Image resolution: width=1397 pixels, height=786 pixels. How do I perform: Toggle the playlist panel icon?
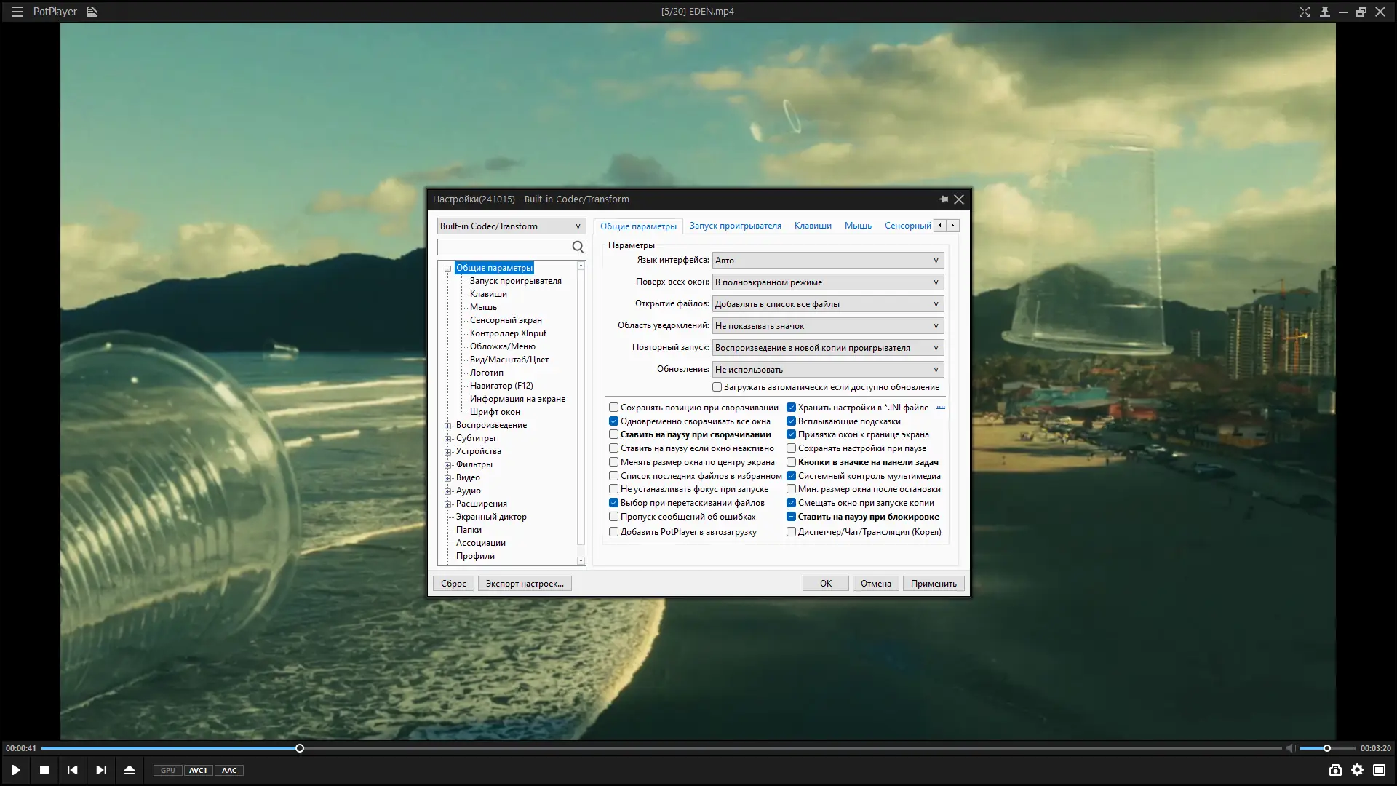[1380, 770]
